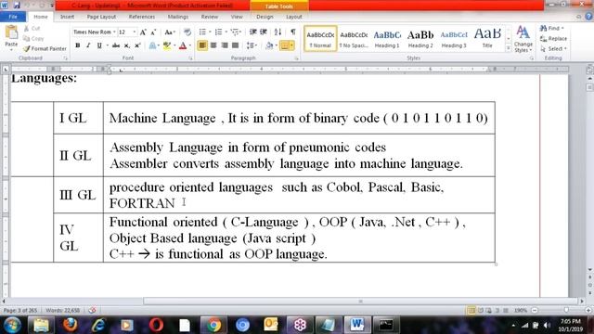594x334 pixels.
Task: Click the Cut scissors command
Action: tap(32, 29)
